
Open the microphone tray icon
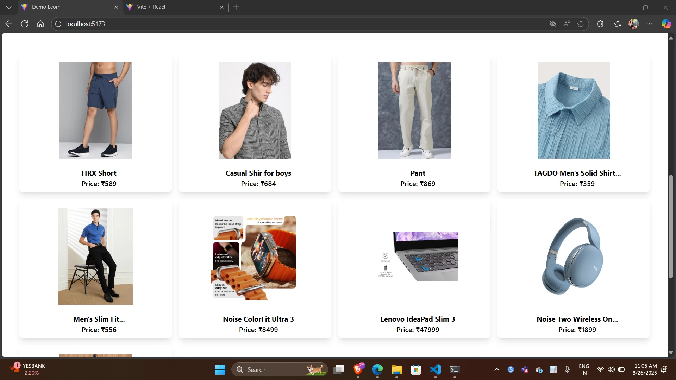tap(567, 370)
